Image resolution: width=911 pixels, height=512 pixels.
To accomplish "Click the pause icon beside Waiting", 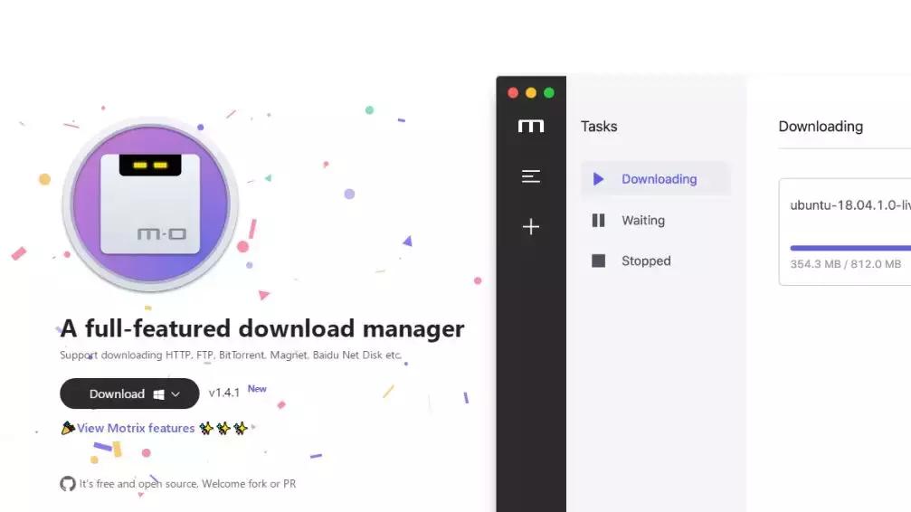I will 598,221.
